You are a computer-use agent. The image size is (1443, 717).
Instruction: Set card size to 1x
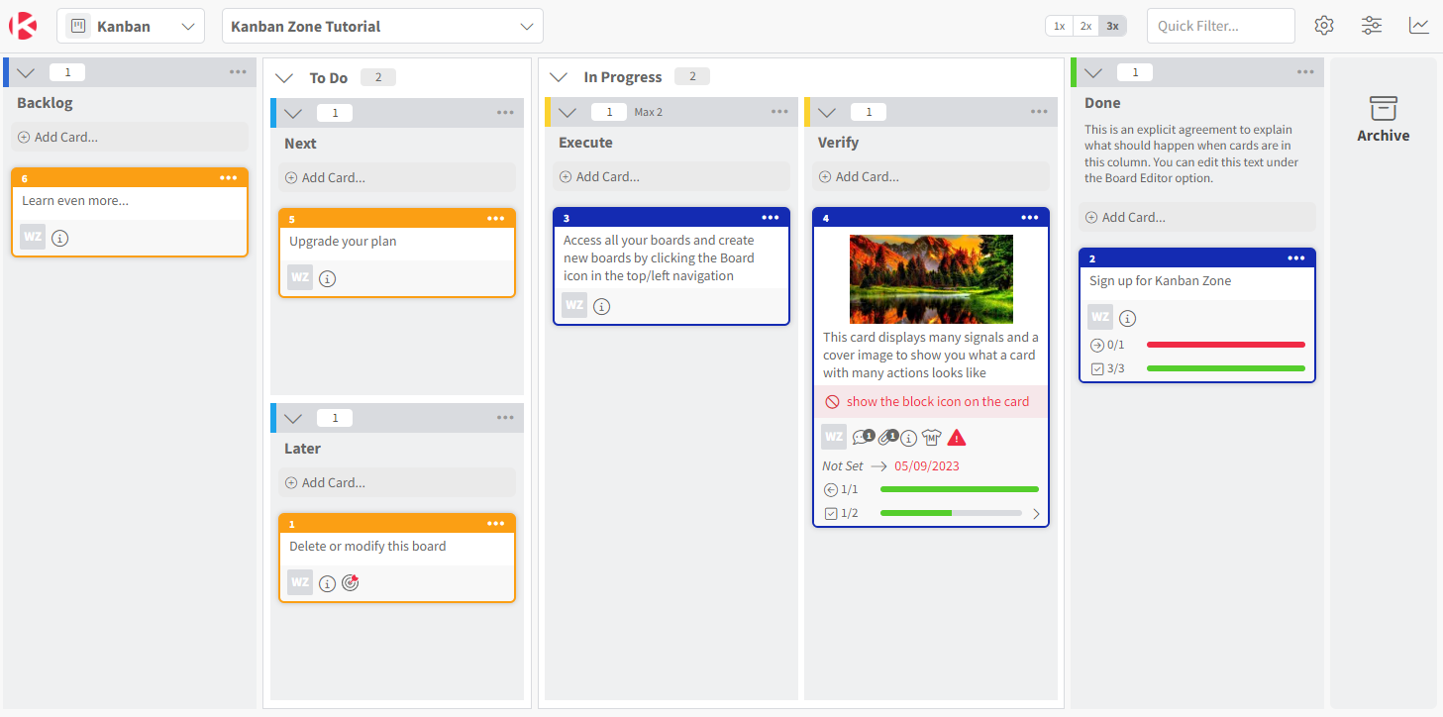pyautogui.click(x=1059, y=26)
